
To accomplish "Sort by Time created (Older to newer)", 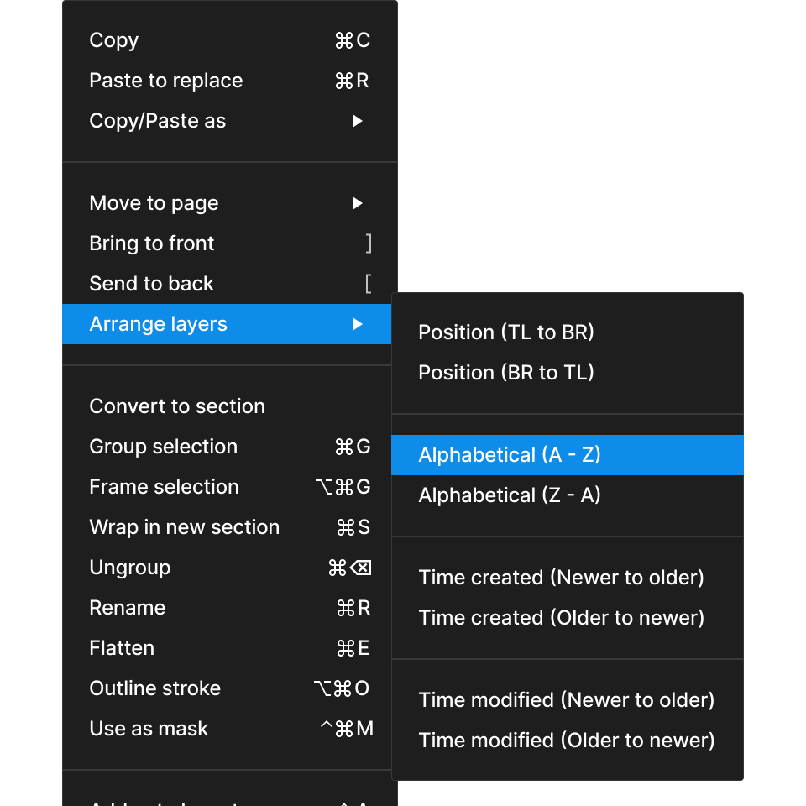I will click(x=561, y=617).
